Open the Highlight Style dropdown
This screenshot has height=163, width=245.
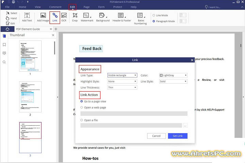coord(122,81)
